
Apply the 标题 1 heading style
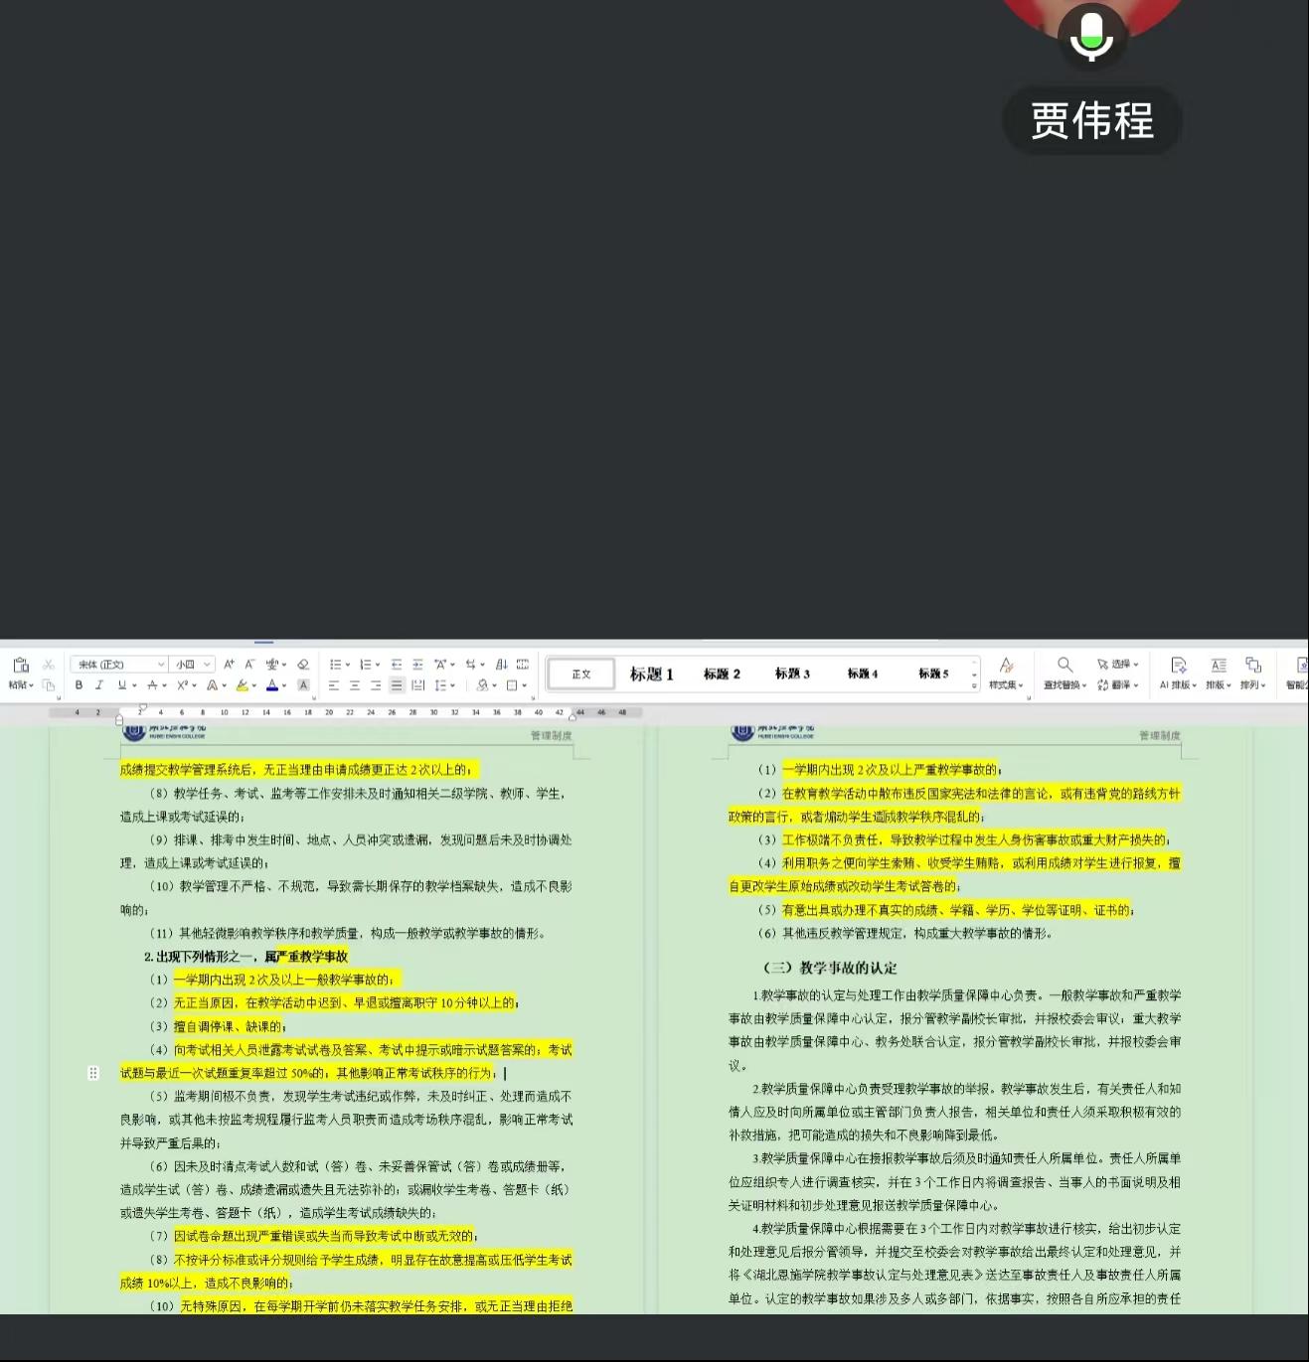coord(651,675)
